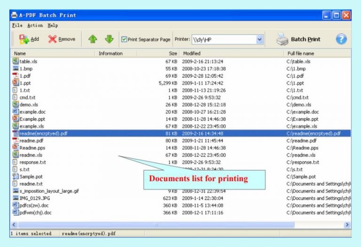Select the response.txt file icon
Viewport: 361px width, 247px height.
(15, 162)
